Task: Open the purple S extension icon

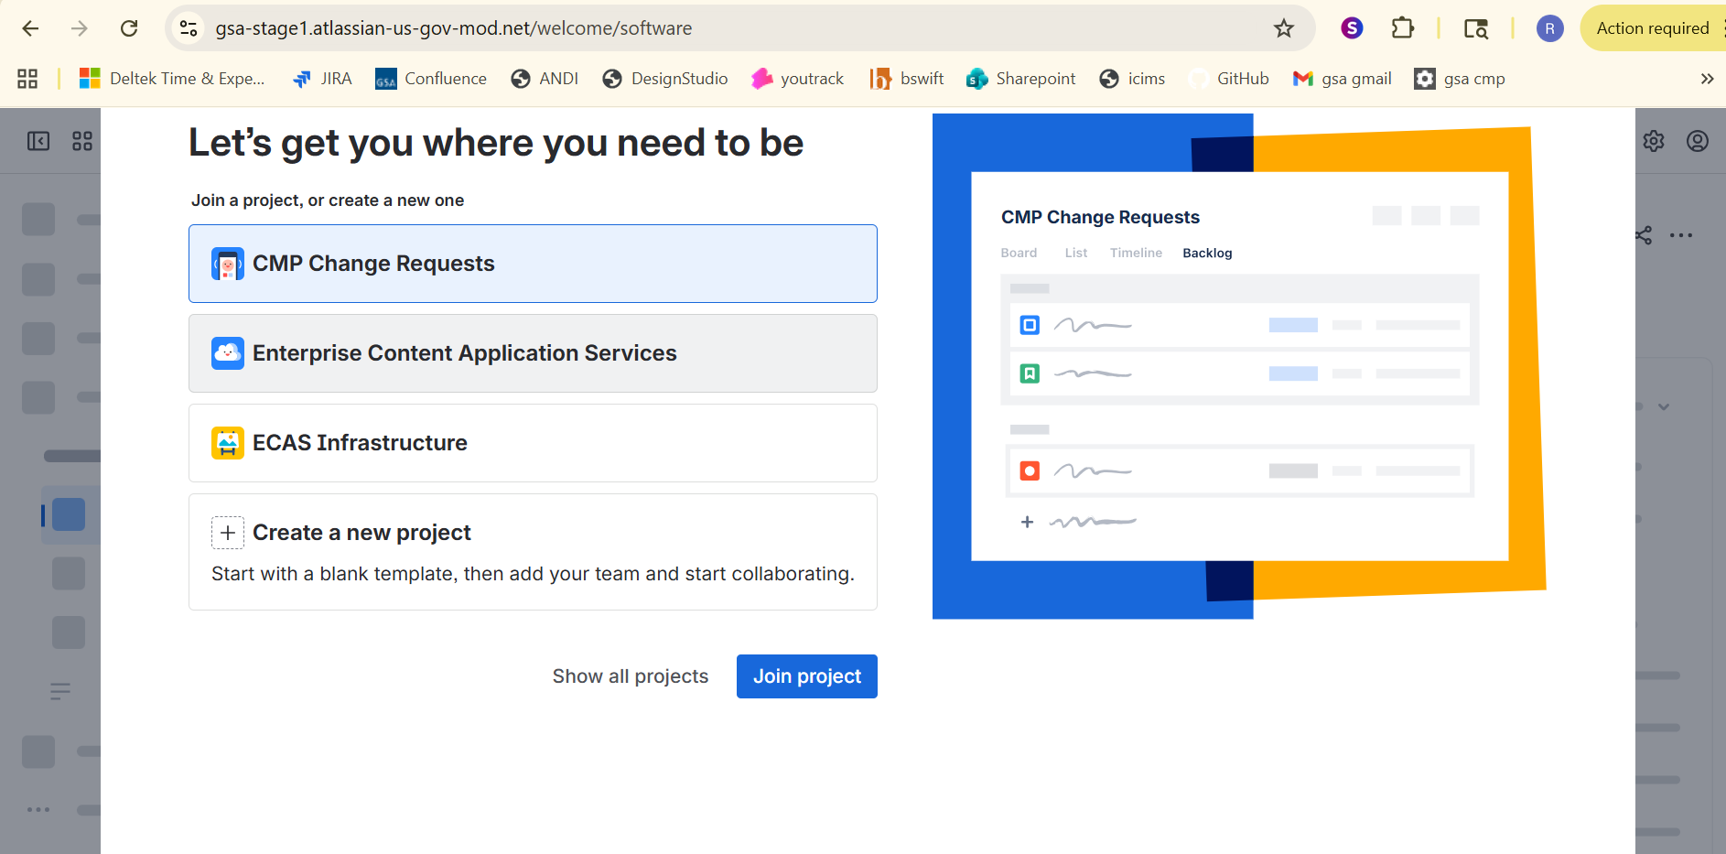Action: pos(1352,28)
